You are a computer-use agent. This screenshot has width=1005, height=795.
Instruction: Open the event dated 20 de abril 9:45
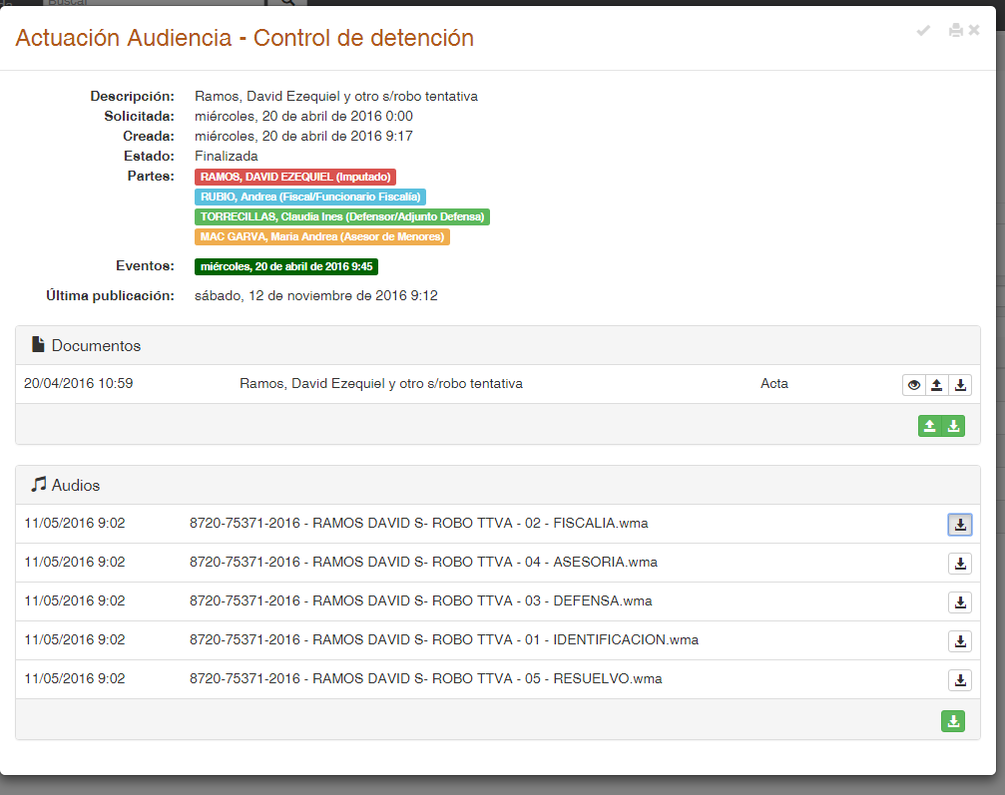click(286, 266)
